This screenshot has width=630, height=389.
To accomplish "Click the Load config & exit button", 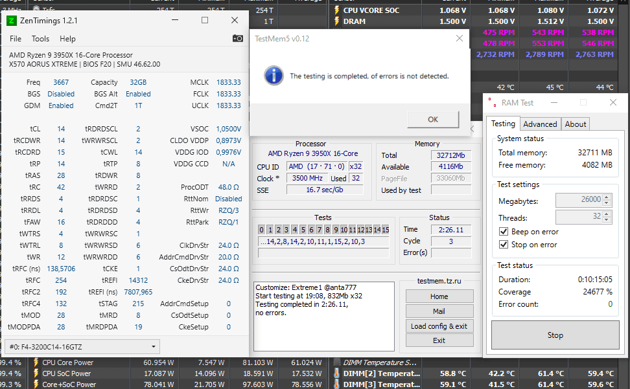I will [x=439, y=326].
